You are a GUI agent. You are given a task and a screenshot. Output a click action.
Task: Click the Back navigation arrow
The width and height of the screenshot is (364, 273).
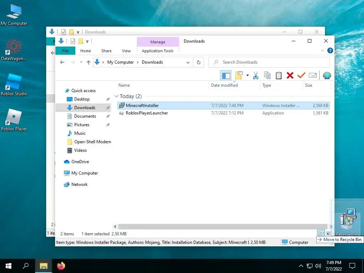(x=62, y=62)
